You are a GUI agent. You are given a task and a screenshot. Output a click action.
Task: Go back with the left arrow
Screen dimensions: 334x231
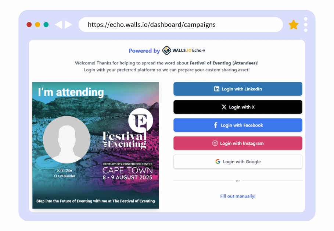tap(58, 25)
